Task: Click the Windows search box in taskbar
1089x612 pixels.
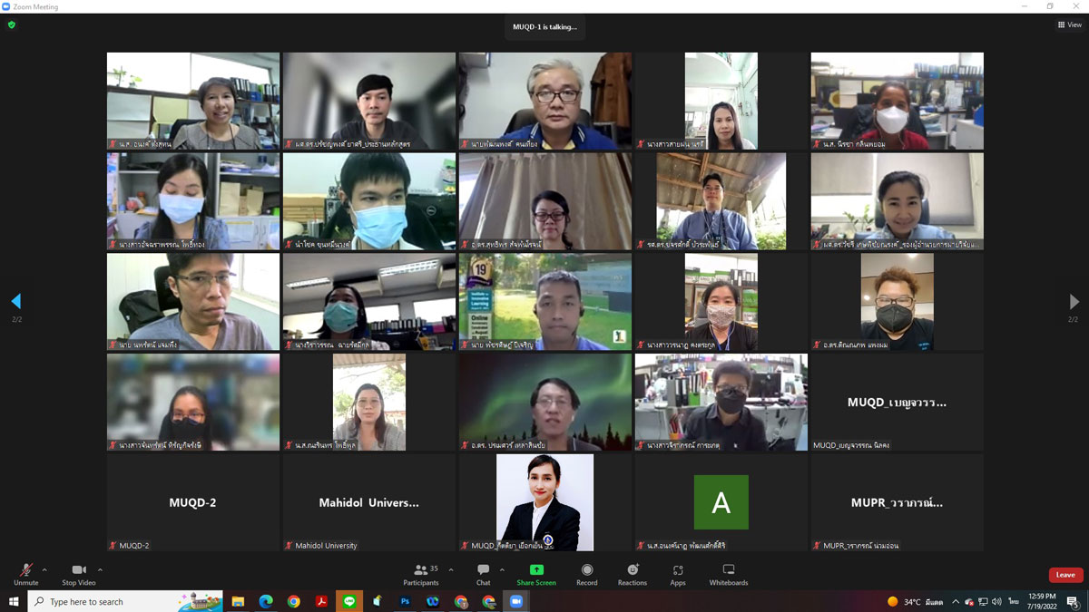Action: [113, 602]
